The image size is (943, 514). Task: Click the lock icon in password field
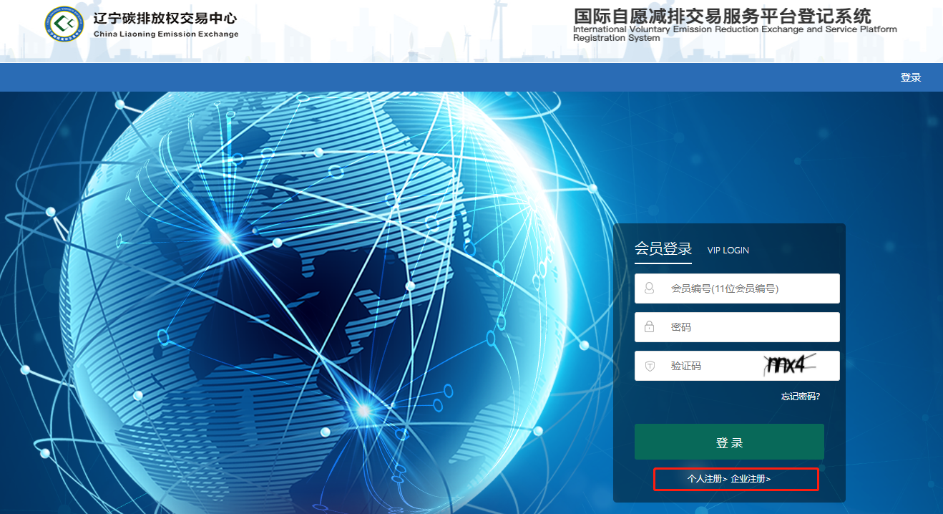(x=650, y=327)
